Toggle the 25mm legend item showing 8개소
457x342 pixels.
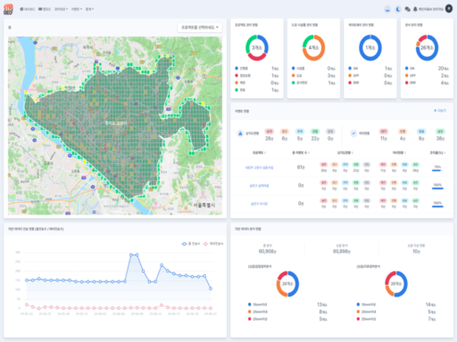[x=287, y=312]
